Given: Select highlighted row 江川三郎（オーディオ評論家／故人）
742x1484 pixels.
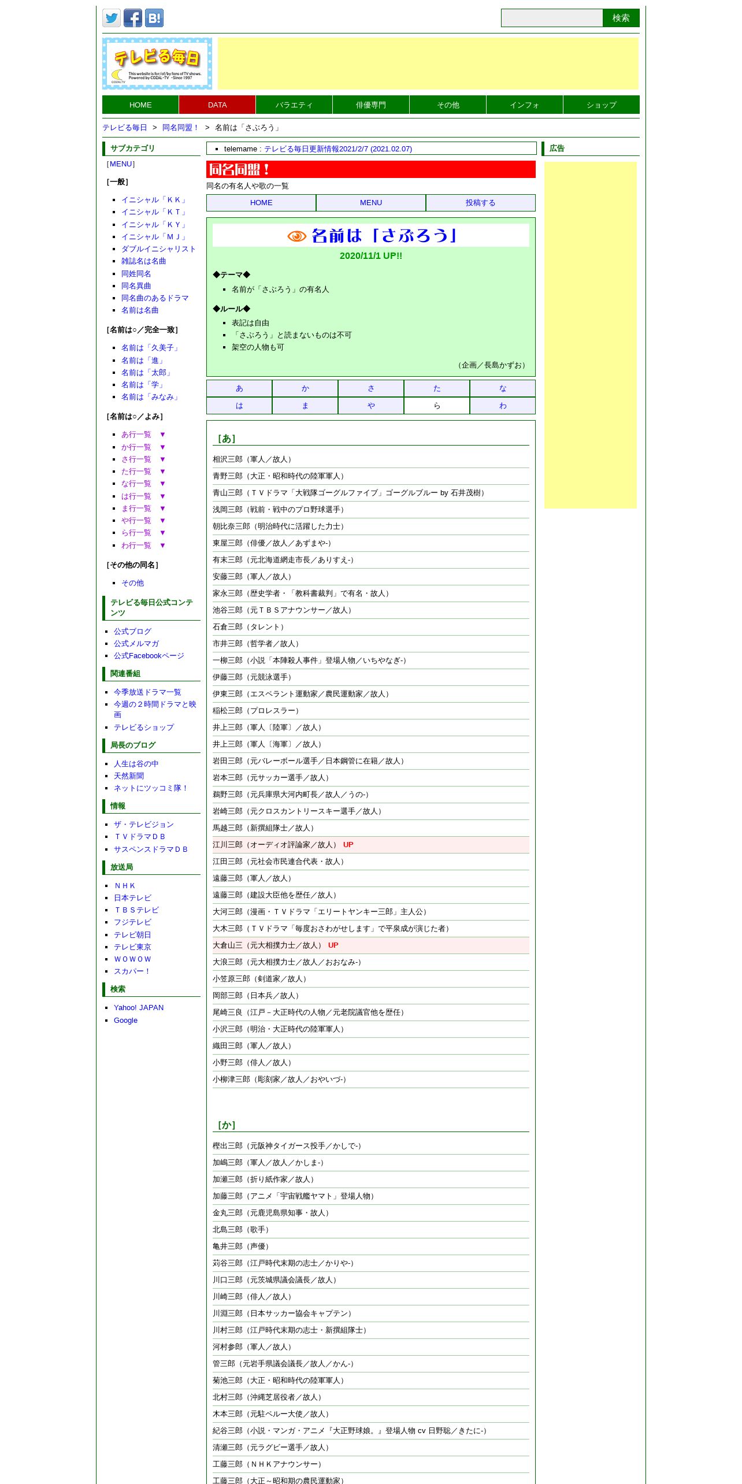Looking at the screenshot, I should [x=371, y=845].
